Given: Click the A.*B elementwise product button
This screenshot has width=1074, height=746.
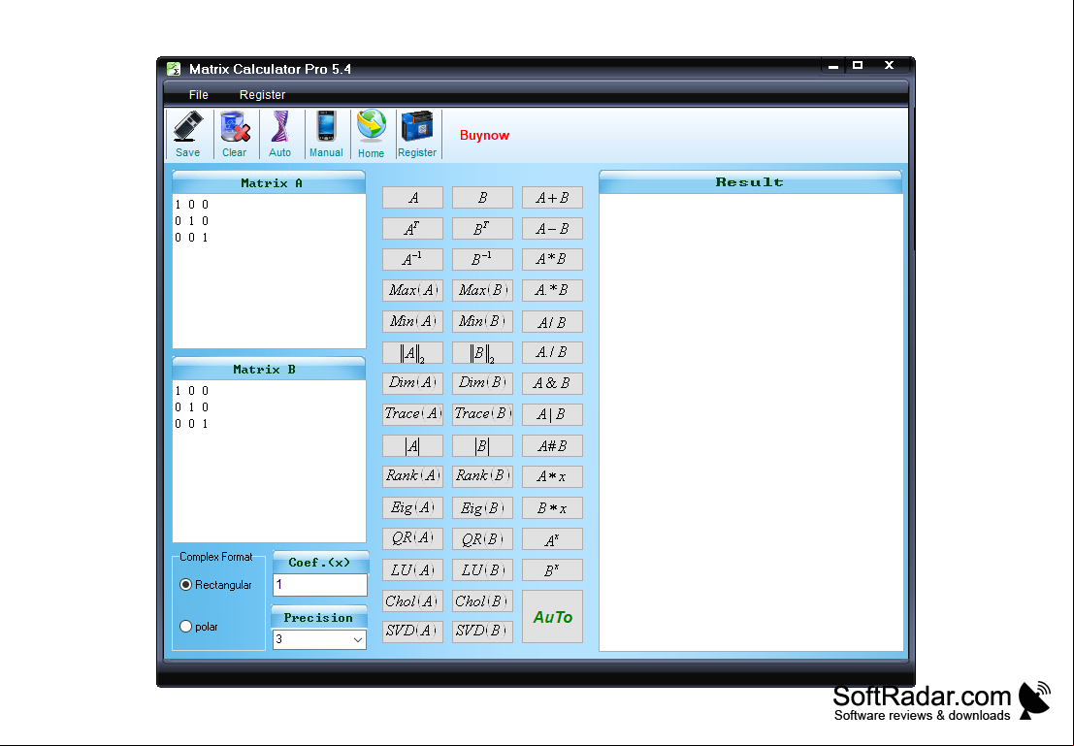Looking at the screenshot, I should click(x=552, y=290).
